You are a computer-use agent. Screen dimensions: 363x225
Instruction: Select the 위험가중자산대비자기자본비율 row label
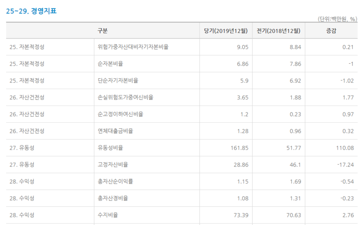pos(133,47)
